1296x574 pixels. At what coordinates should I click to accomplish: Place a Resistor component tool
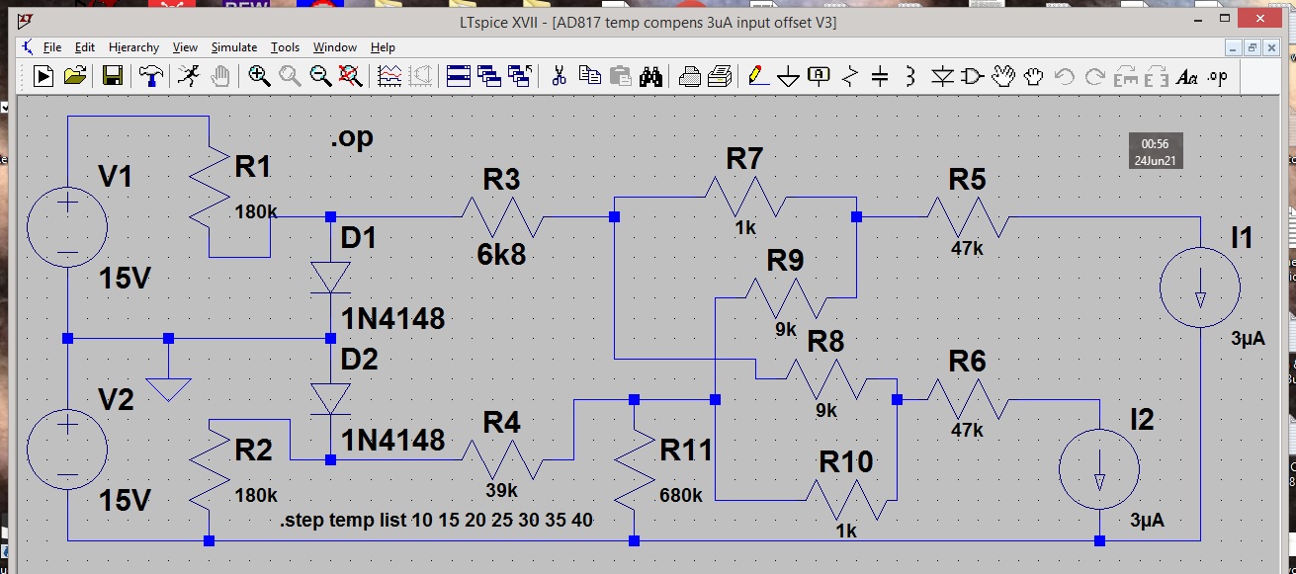click(x=850, y=76)
